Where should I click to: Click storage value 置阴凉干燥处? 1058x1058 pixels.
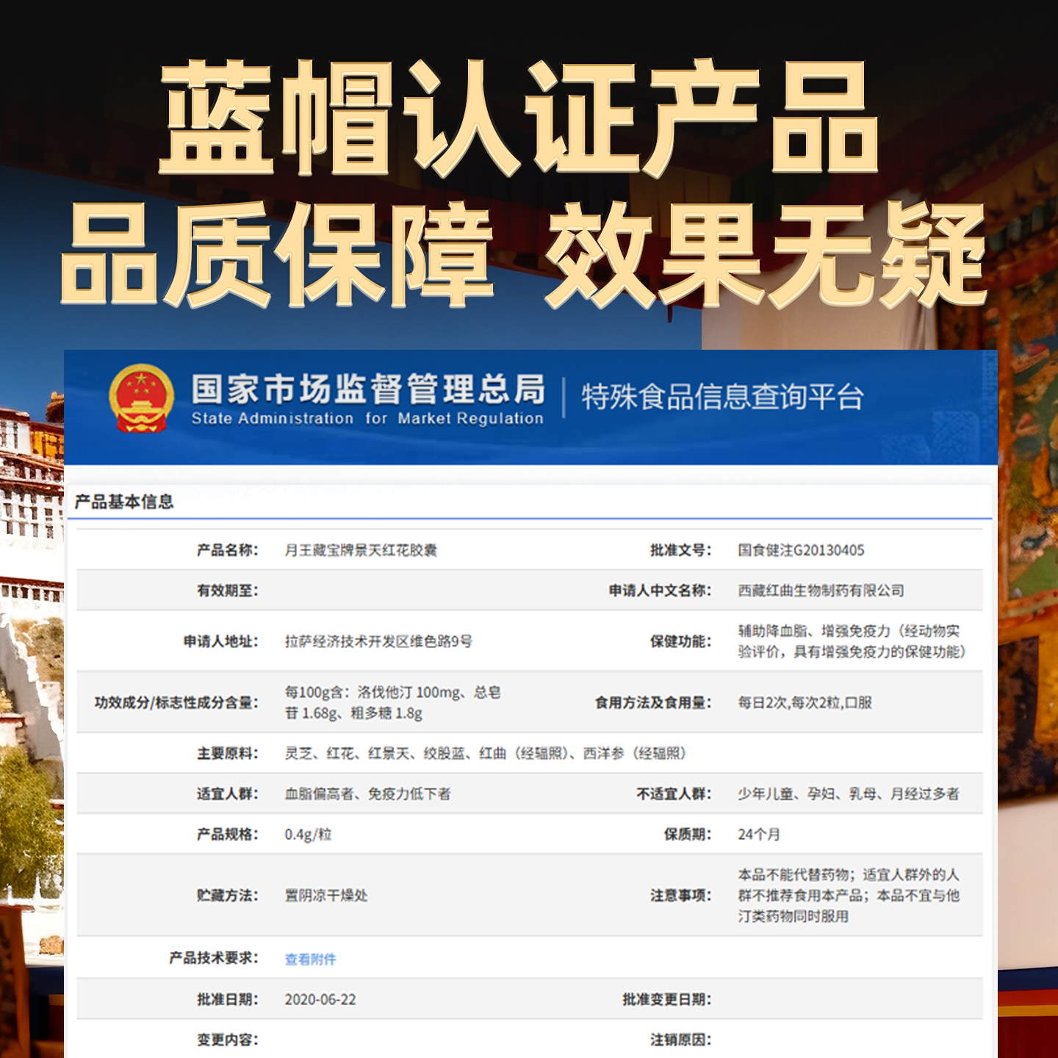click(x=326, y=895)
